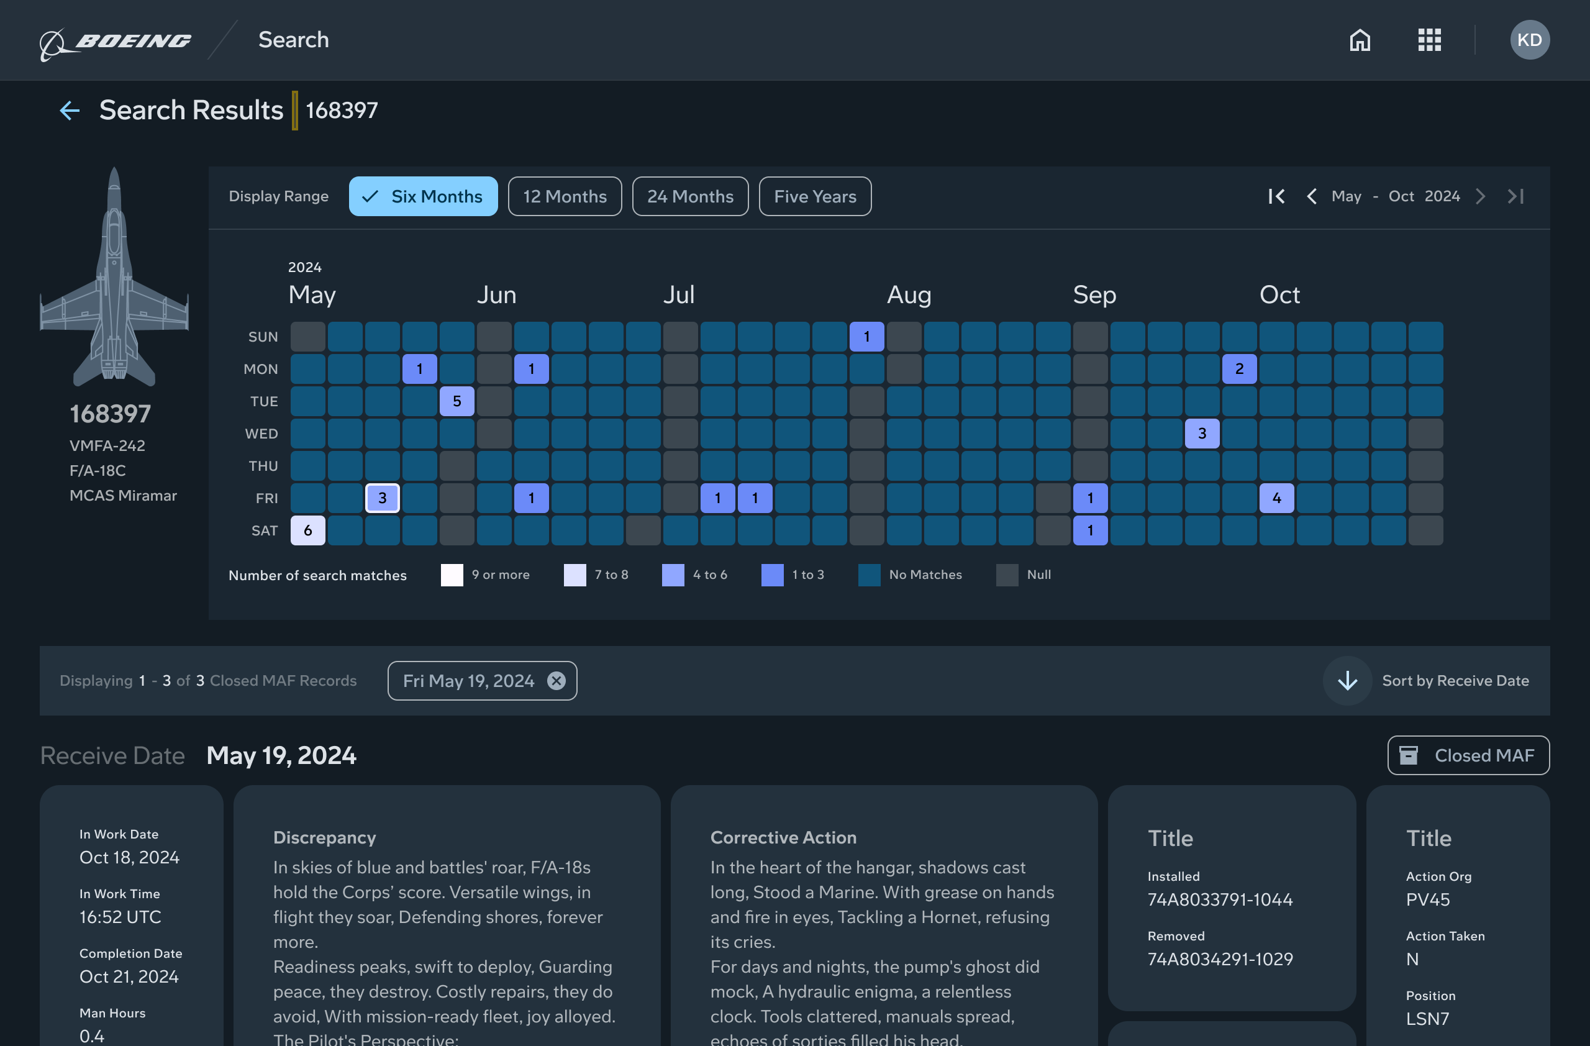Click the Sep month label
The height and width of the screenshot is (1046, 1590).
tap(1094, 294)
